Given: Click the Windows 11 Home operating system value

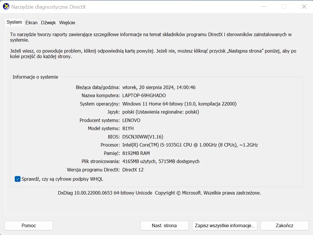Looking at the screenshot, I should [x=179, y=104].
